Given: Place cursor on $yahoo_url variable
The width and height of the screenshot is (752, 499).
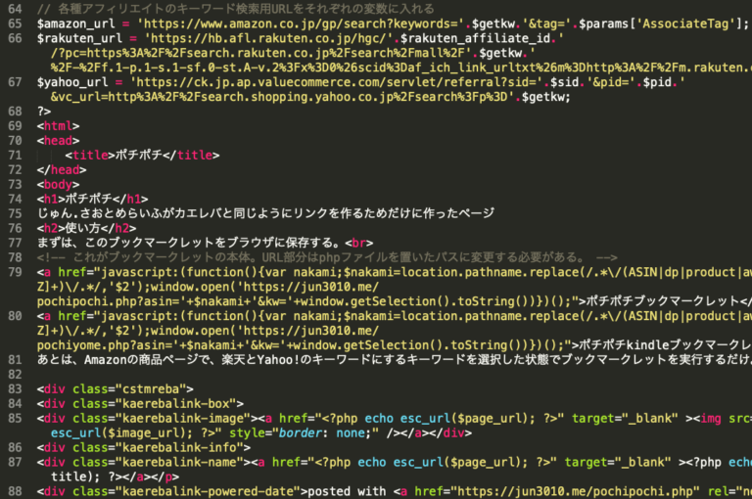Looking at the screenshot, I should [72, 82].
